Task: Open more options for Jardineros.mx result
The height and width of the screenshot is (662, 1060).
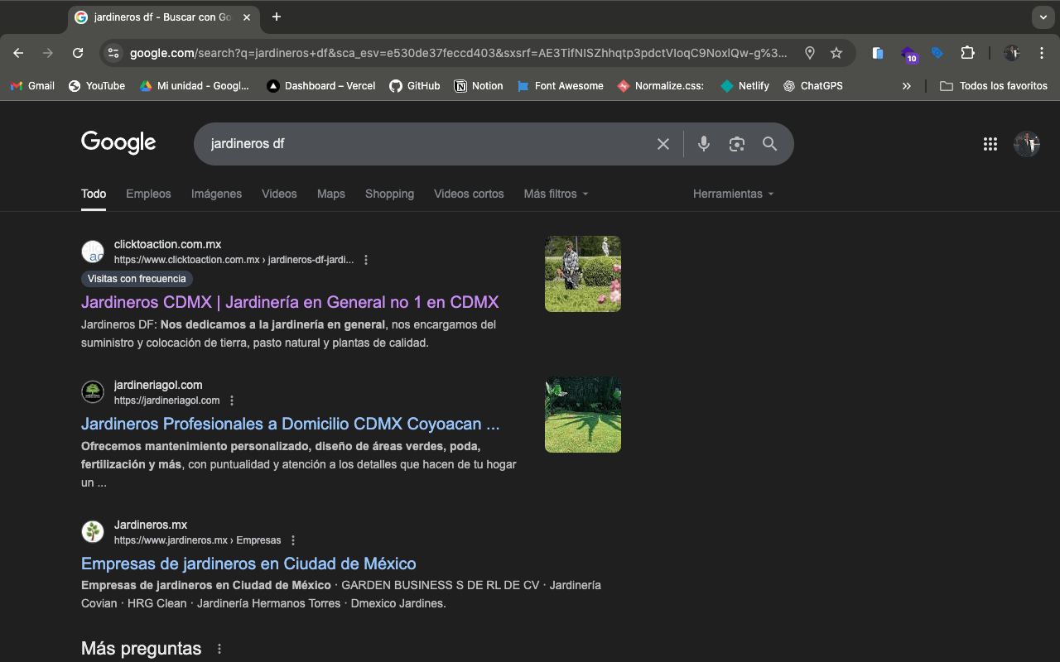Action: click(x=293, y=540)
